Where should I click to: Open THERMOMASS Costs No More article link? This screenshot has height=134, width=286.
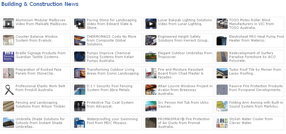pyautogui.click(x=112, y=40)
